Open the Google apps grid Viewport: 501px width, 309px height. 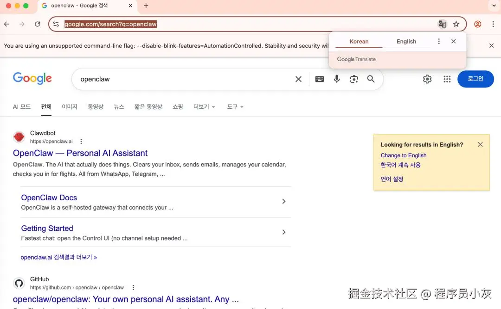(447, 79)
